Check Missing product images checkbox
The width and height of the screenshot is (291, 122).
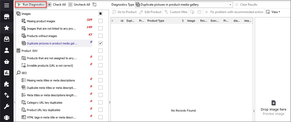click(100, 21)
